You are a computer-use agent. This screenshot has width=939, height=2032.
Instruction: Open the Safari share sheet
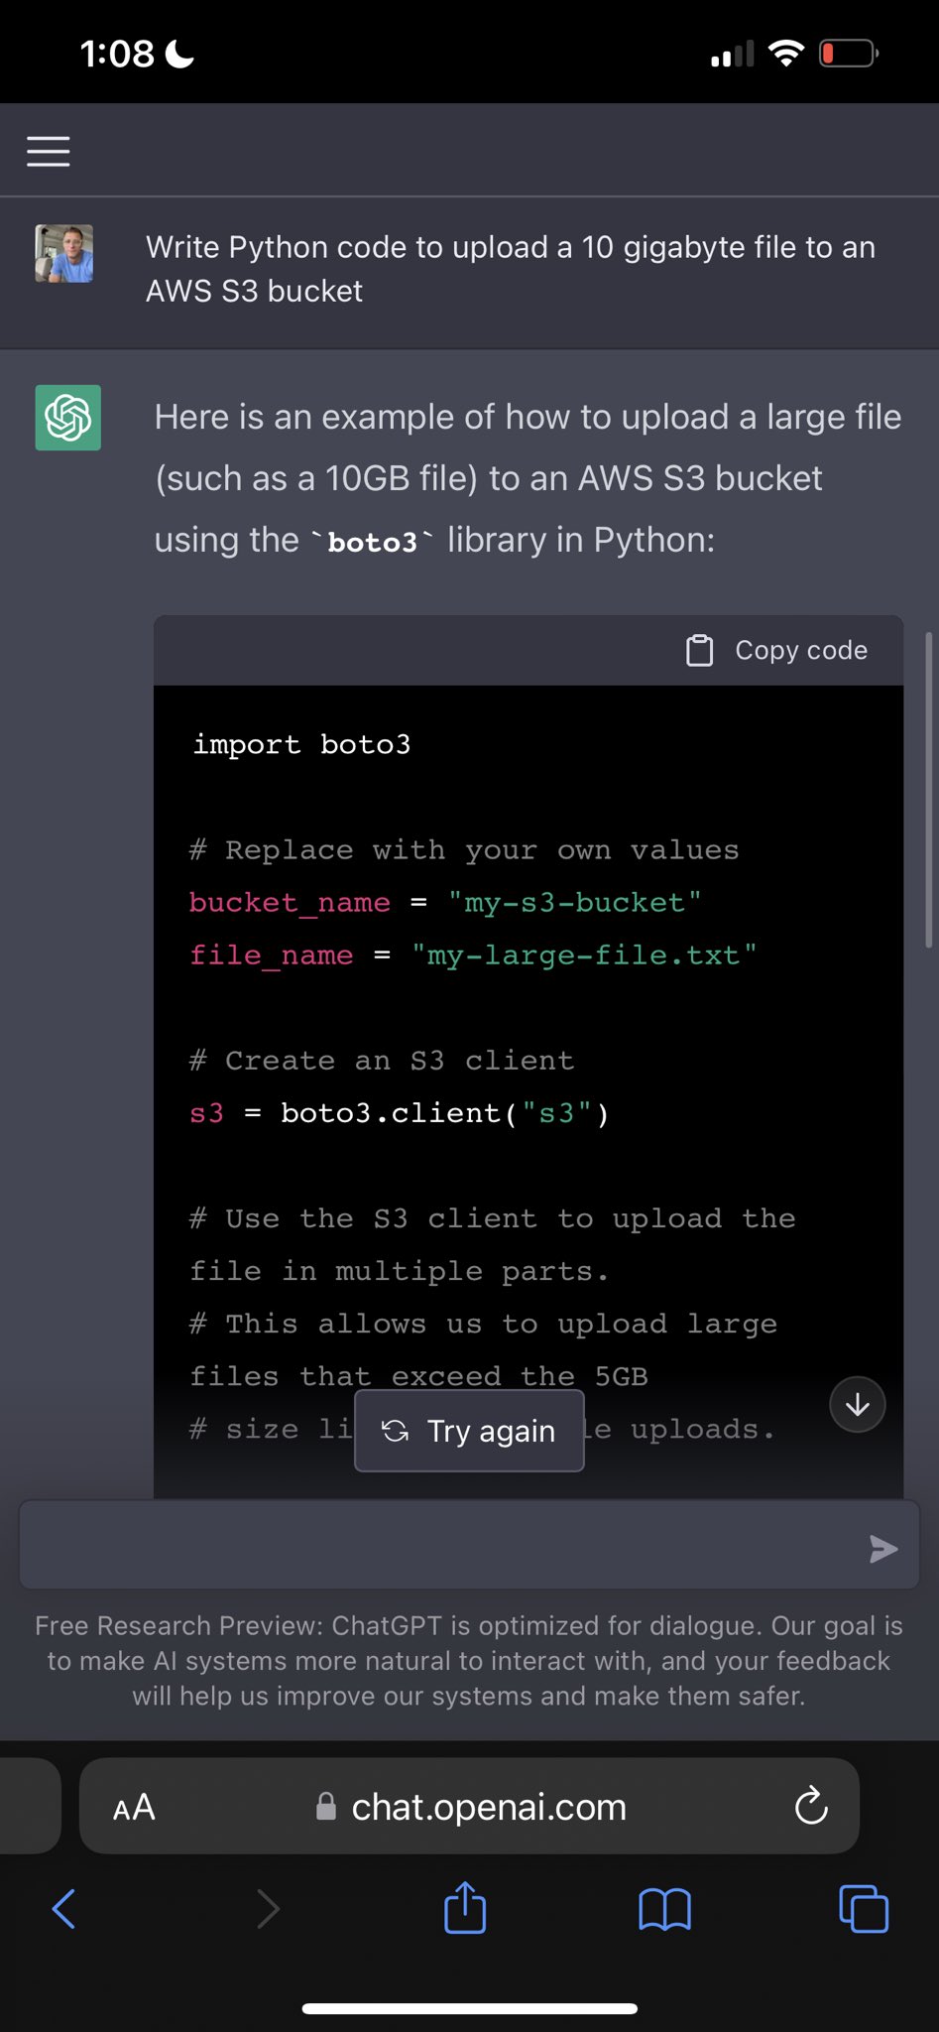[465, 1907]
